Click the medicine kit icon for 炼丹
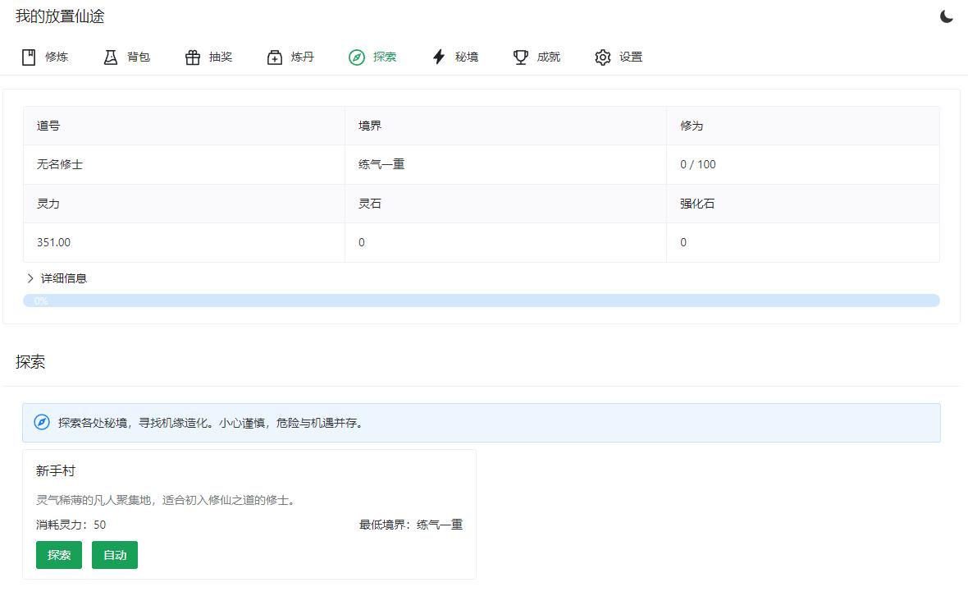 pos(275,57)
